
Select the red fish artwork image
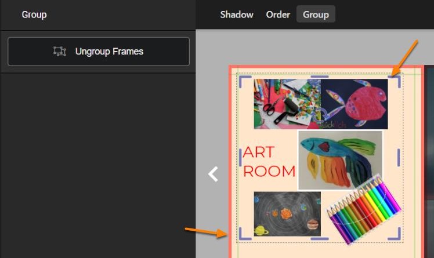(355, 104)
